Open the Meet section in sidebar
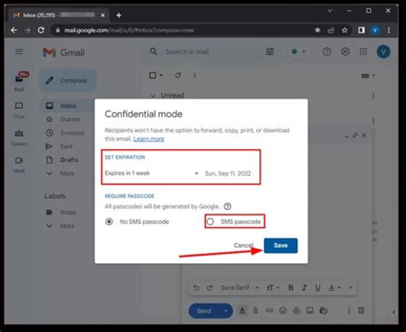406x332 pixels. (x=19, y=164)
